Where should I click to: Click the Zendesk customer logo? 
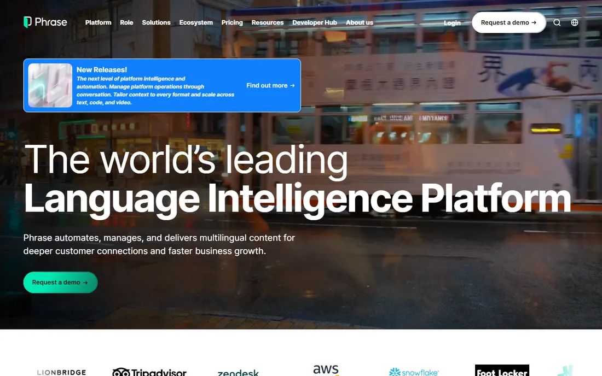[238, 373]
